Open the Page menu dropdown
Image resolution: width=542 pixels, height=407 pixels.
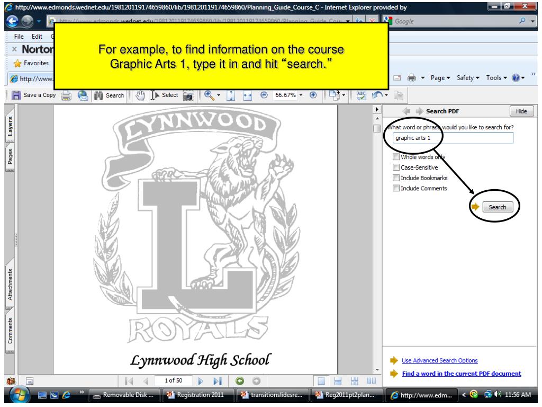point(440,78)
